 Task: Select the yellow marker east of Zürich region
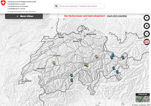(96, 57)
